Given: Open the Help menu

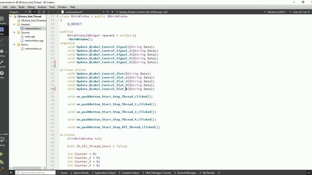Looking at the screenshot, I should pyautogui.click(x=73, y=7).
